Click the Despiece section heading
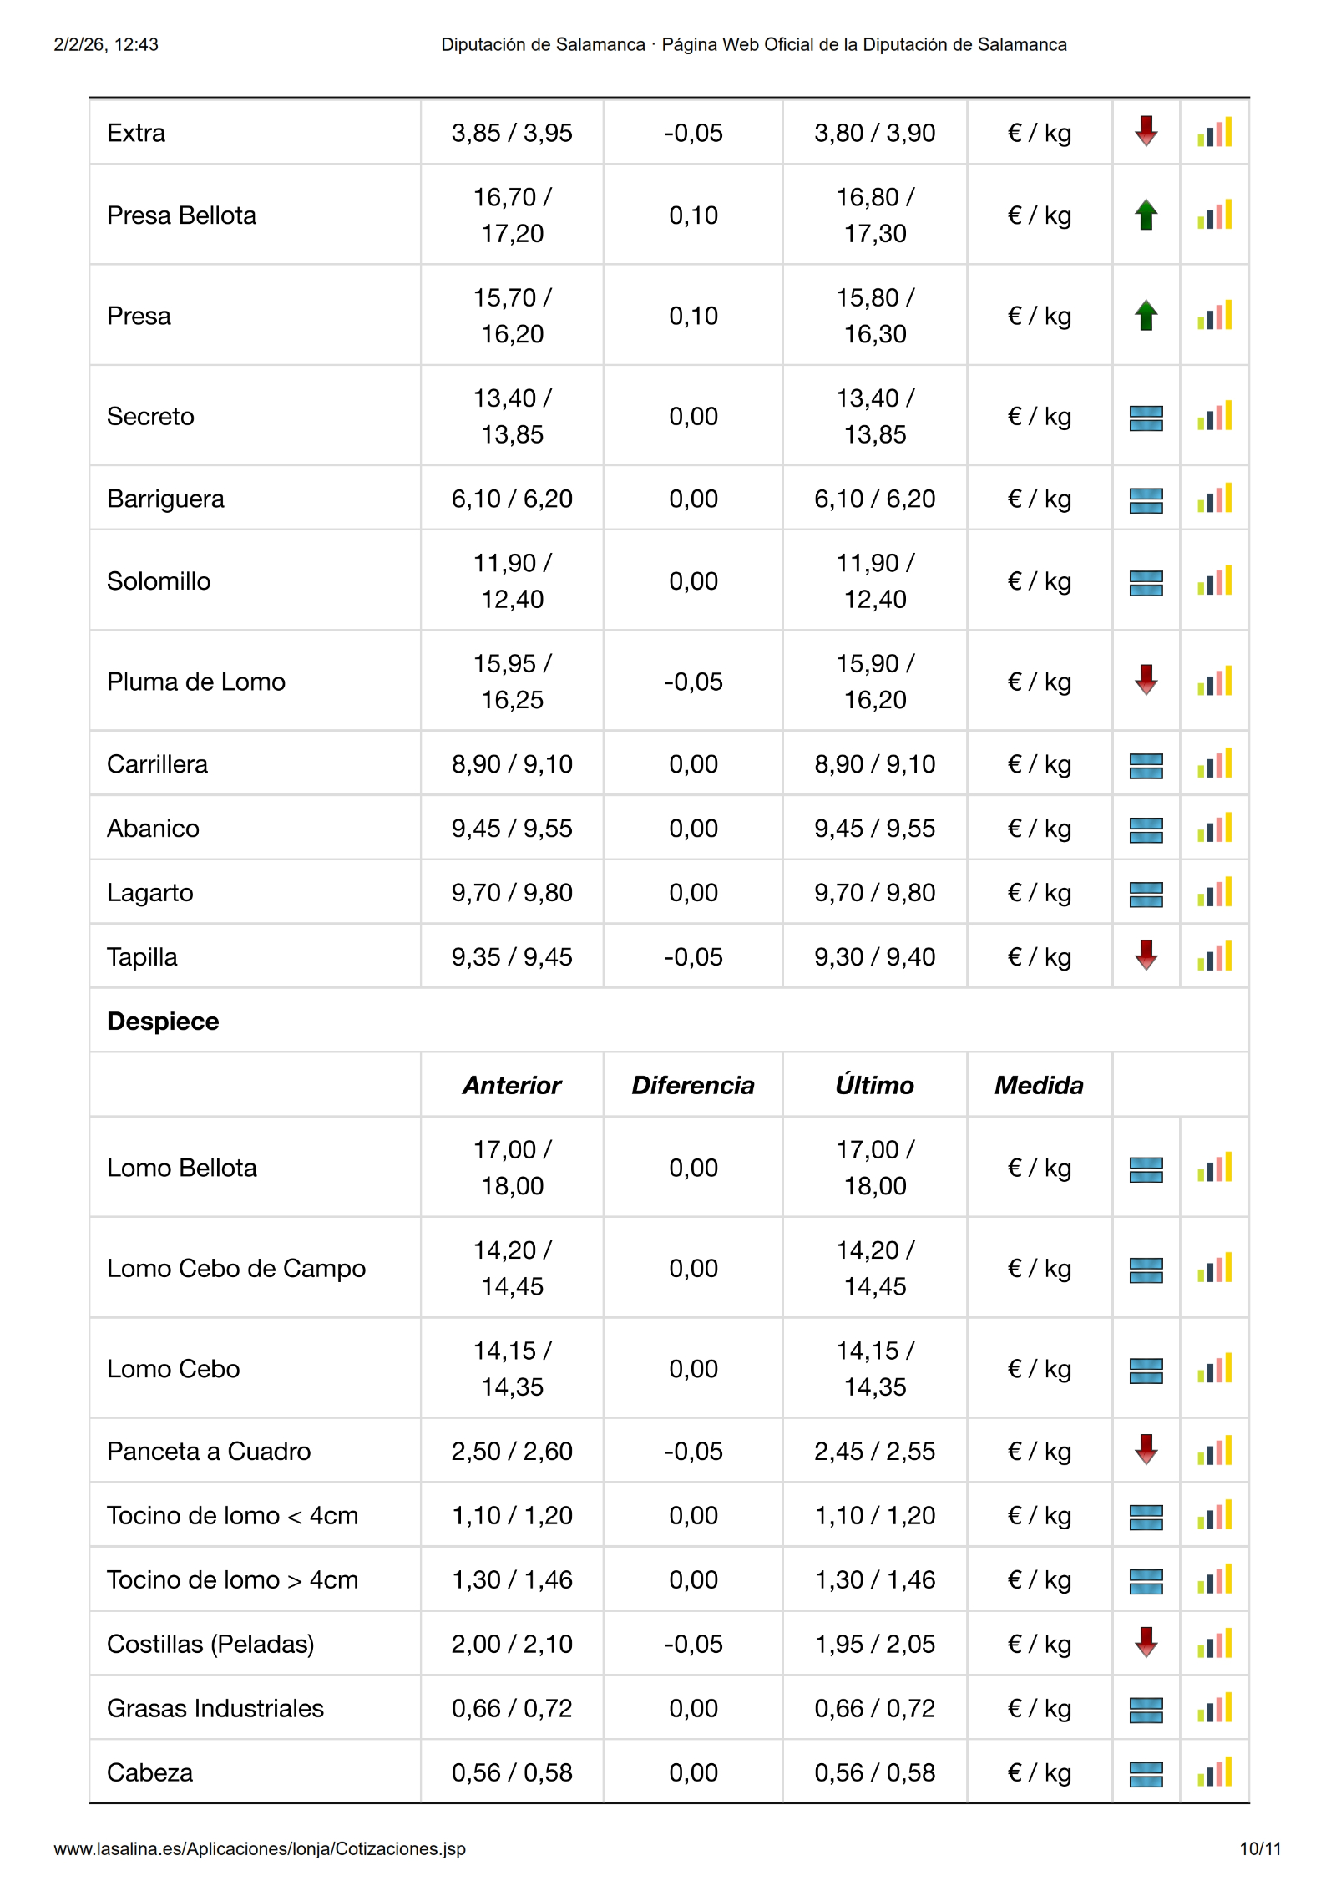This screenshot has height=1891, width=1336. [163, 1021]
